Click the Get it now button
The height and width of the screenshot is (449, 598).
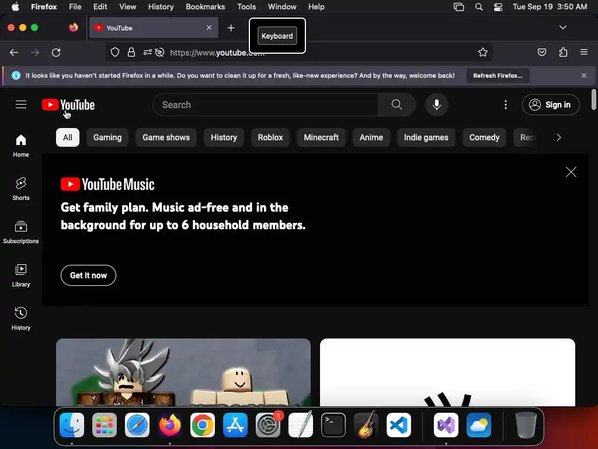pyautogui.click(x=89, y=275)
